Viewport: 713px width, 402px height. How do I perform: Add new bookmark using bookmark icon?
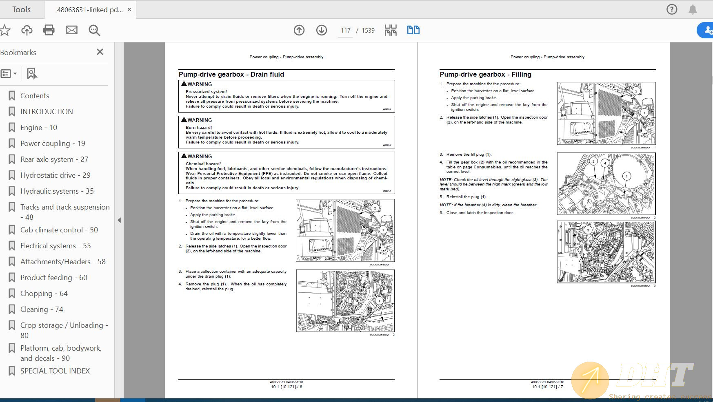click(x=32, y=74)
